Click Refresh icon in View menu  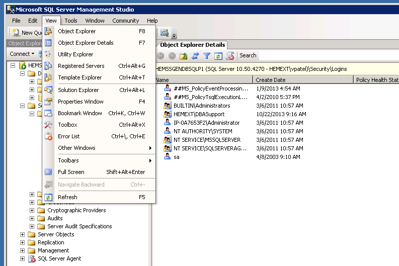click(48, 197)
